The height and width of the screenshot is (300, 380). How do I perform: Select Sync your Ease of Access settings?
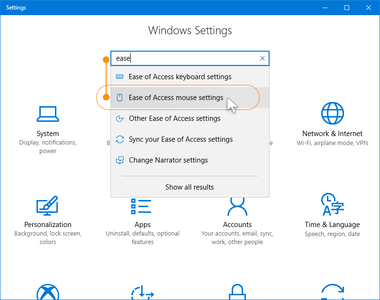tap(181, 139)
